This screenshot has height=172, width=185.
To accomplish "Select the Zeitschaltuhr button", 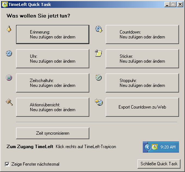I will 53,83.
